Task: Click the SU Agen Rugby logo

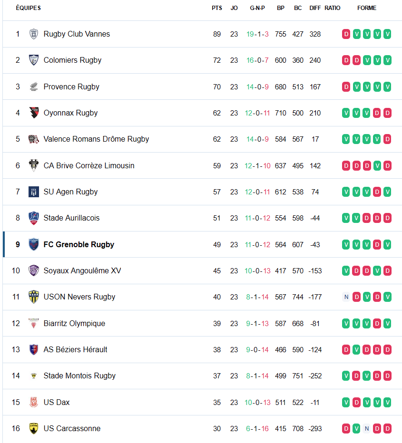Action: click(x=33, y=192)
